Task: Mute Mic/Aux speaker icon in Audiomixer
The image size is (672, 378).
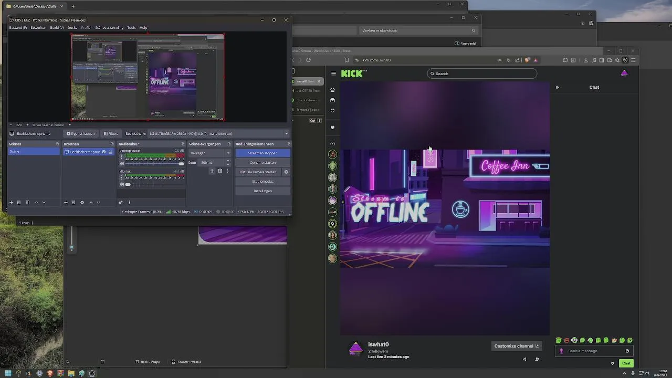Action: tap(122, 184)
